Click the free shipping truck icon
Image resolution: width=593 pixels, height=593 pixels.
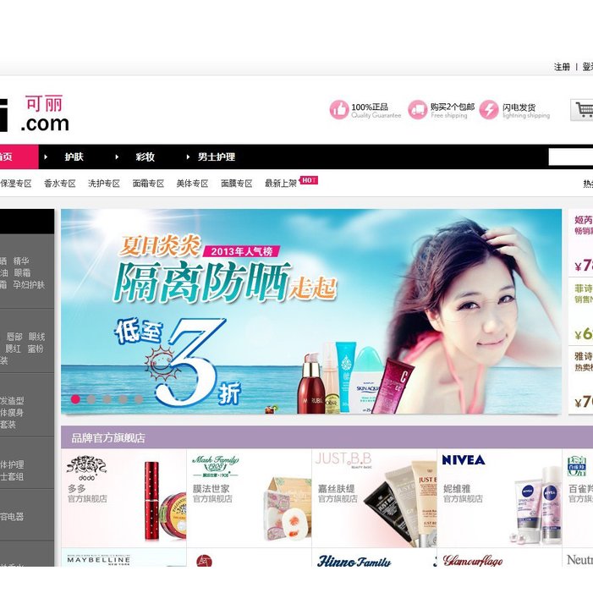418,110
